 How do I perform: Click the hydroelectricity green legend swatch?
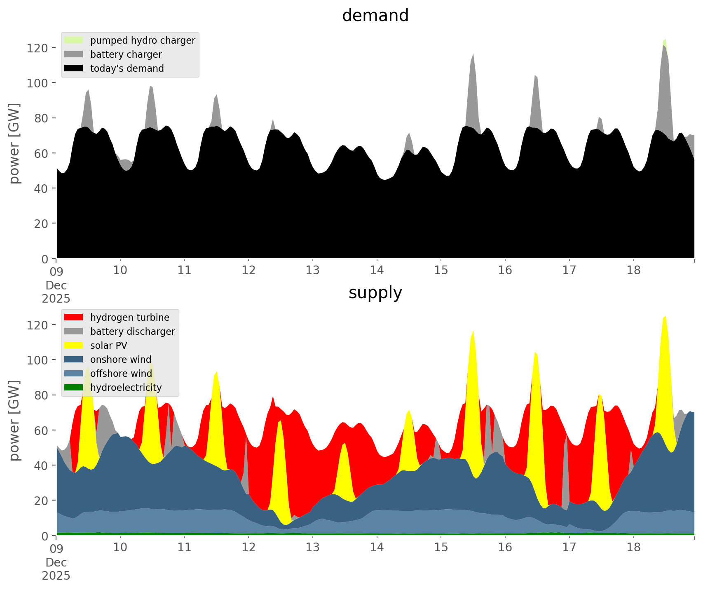tap(74, 388)
